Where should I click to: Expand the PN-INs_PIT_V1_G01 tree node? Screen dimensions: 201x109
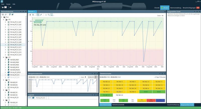tap(5, 22)
